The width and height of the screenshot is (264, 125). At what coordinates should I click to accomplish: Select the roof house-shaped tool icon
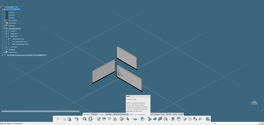[x=142, y=119]
